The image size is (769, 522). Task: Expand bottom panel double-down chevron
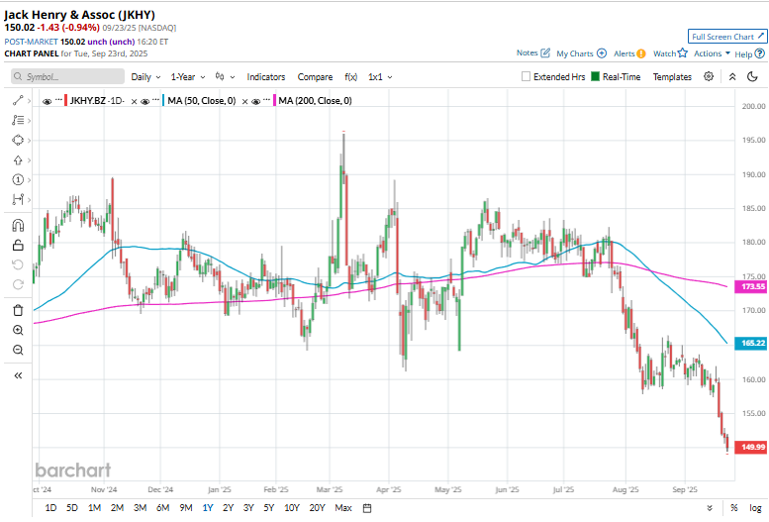point(710,508)
